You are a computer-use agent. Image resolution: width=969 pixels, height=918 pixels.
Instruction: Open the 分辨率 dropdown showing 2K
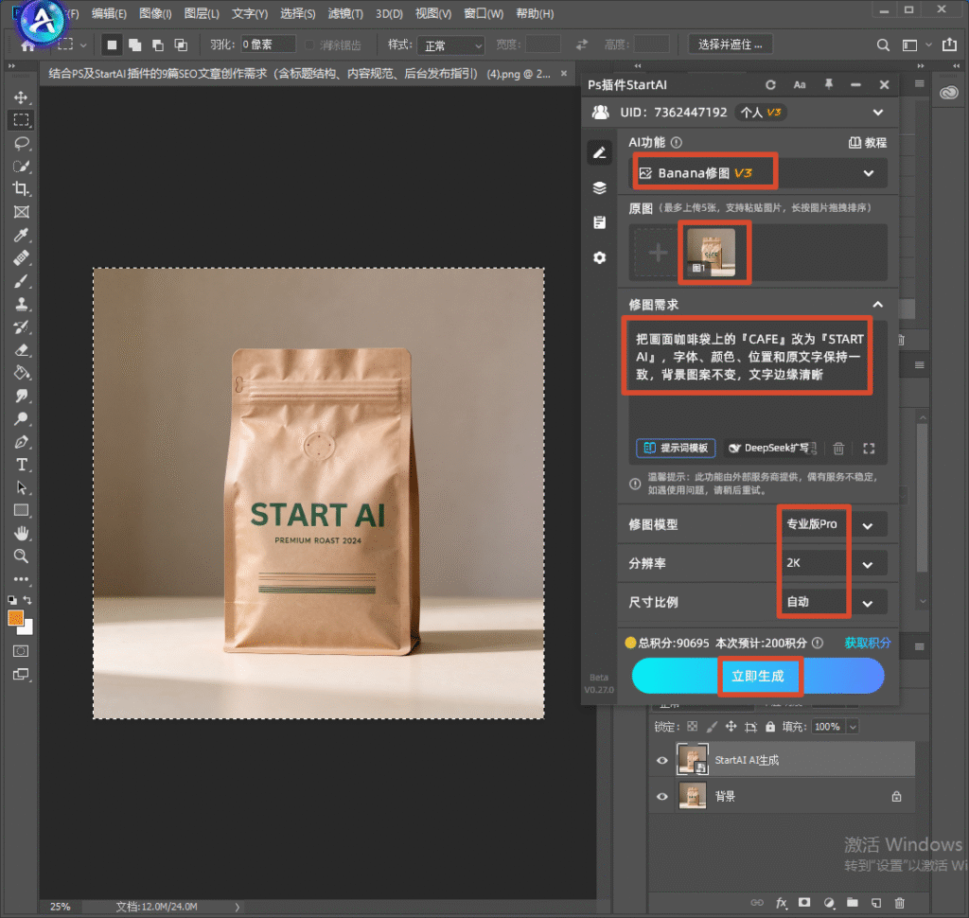point(834,564)
